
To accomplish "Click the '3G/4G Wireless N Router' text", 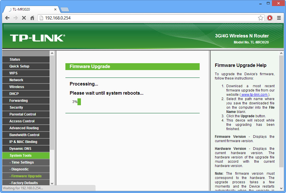I will pos(242,36).
